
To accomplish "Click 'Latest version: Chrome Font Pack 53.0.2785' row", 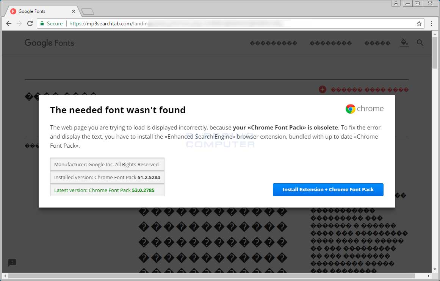I will (107, 190).
